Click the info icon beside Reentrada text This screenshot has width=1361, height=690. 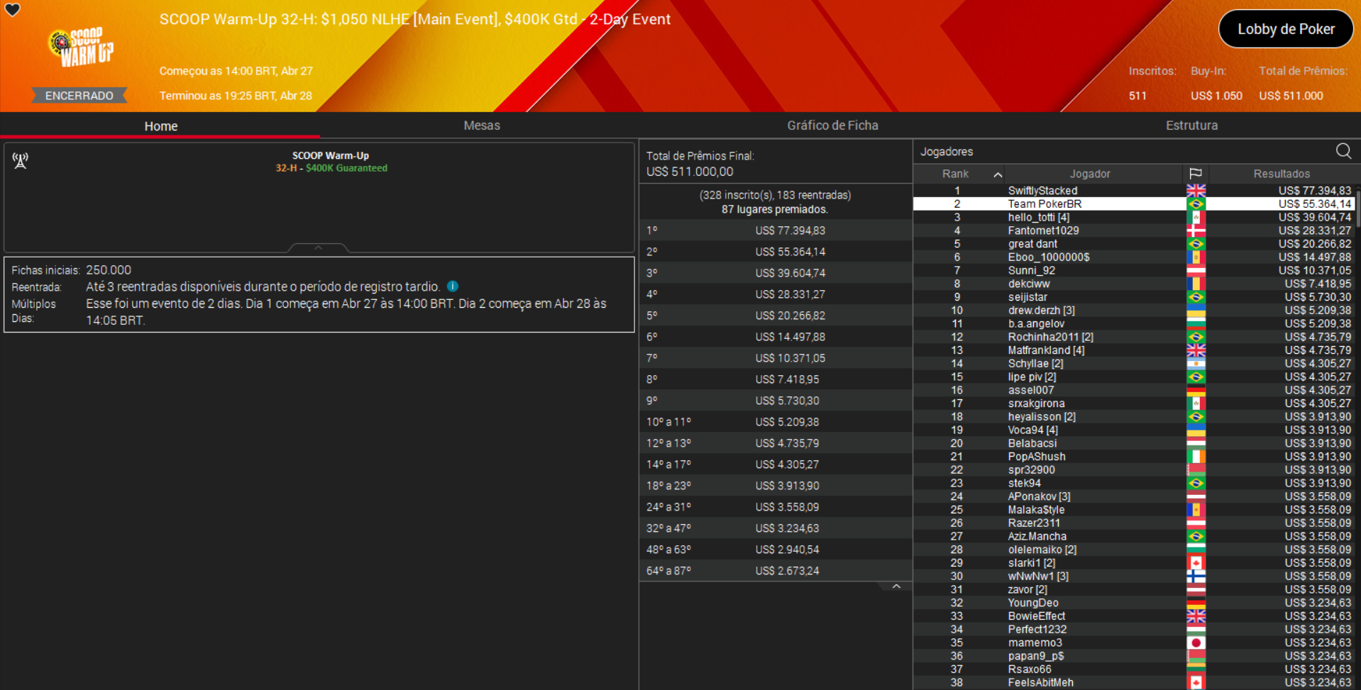click(x=453, y=286)
